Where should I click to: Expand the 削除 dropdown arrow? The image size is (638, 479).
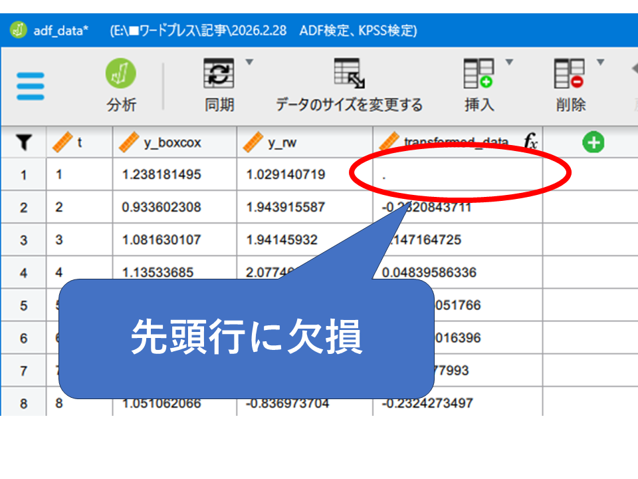(600, 63)
